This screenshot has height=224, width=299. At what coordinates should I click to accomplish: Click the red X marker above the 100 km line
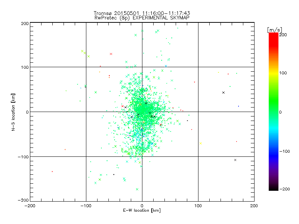click(x=111, y=54)
